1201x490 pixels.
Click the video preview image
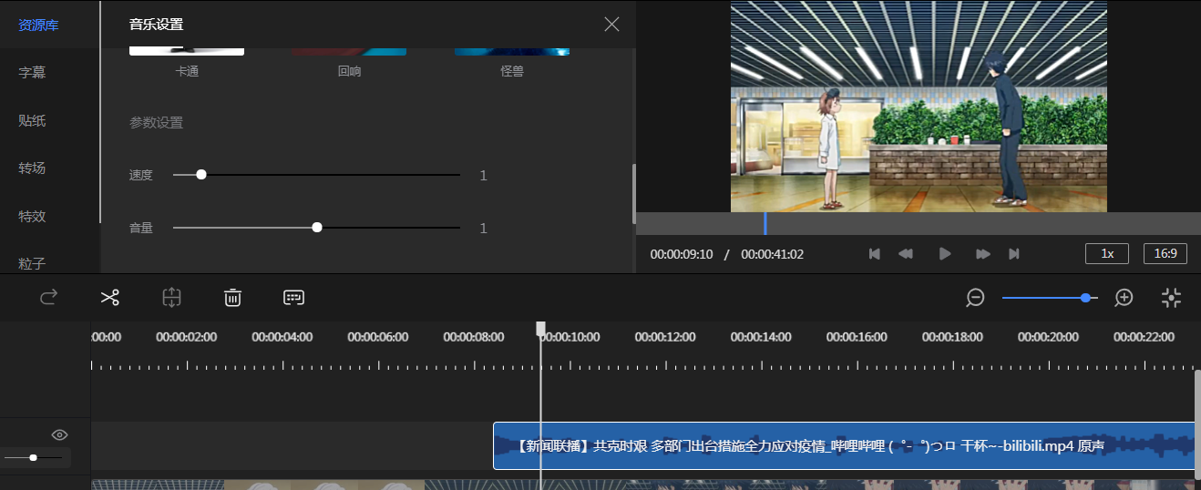(x=919, y=106)
